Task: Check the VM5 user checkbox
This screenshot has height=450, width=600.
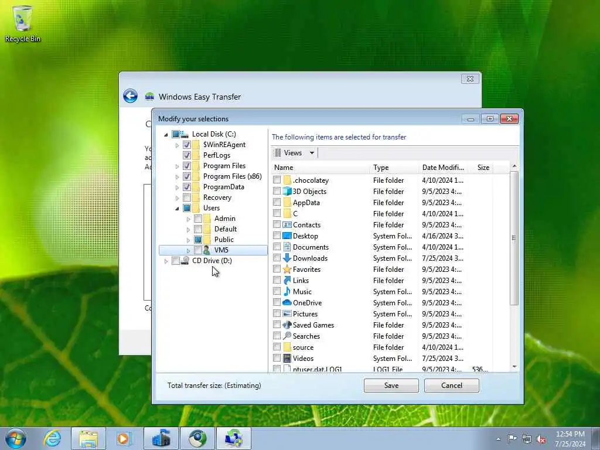Action: (198, 250)
